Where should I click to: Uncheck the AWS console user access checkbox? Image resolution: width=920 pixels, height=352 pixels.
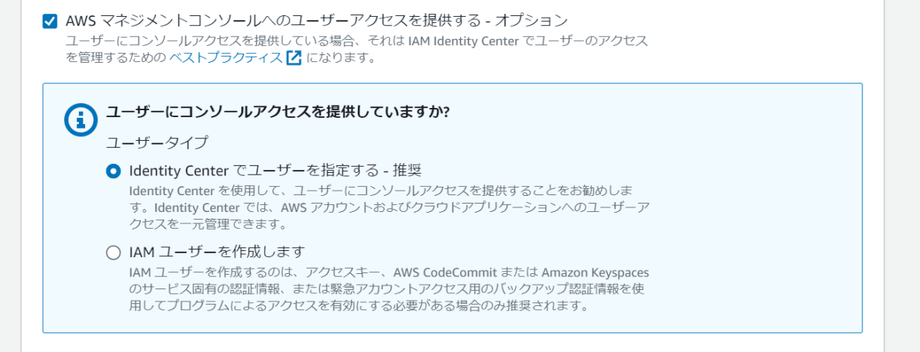click(x=50, y=21)
